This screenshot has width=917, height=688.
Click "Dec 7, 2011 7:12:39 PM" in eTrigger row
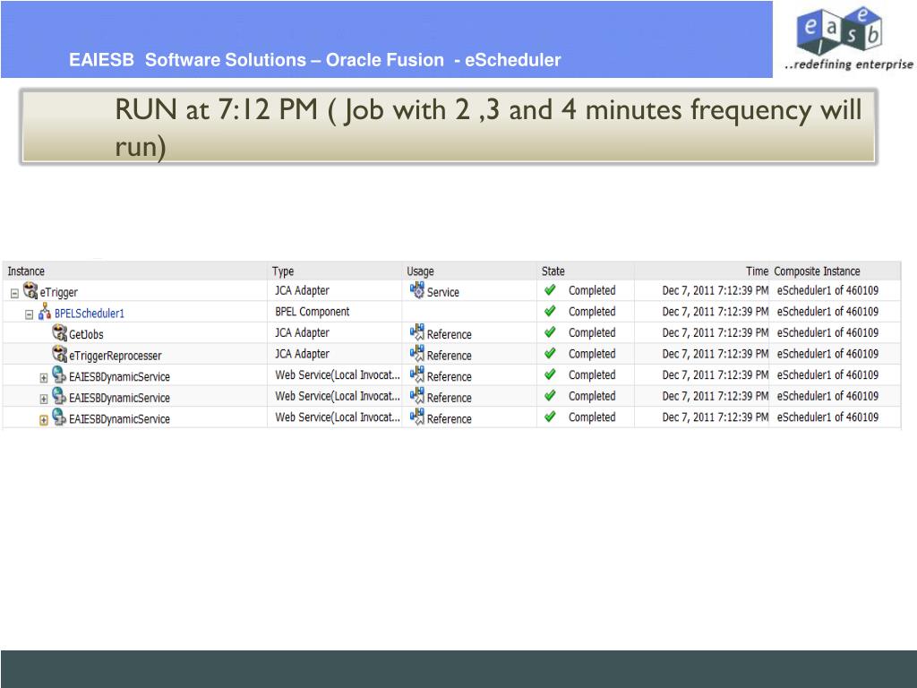click(x=716, y=291)
